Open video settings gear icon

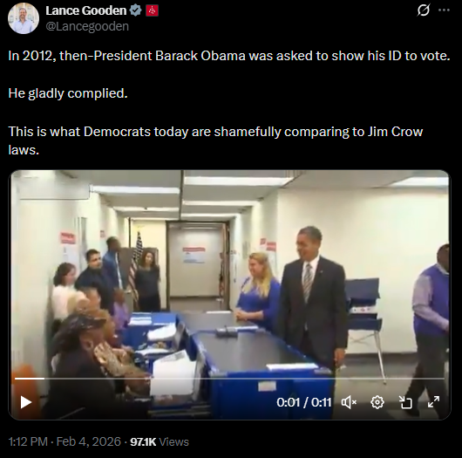377,402
